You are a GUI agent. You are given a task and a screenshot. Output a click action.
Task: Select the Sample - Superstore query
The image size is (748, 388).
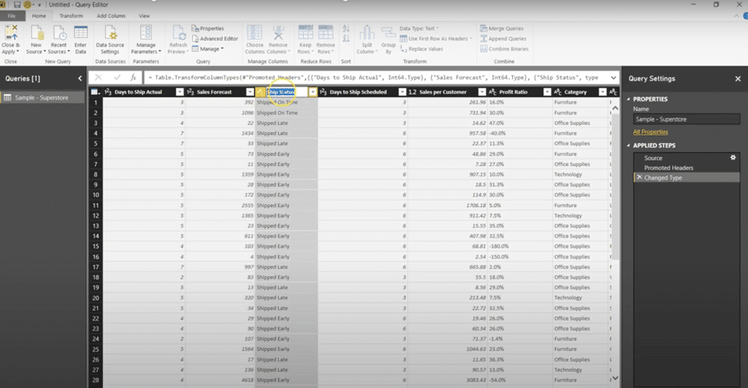point(43,97)
